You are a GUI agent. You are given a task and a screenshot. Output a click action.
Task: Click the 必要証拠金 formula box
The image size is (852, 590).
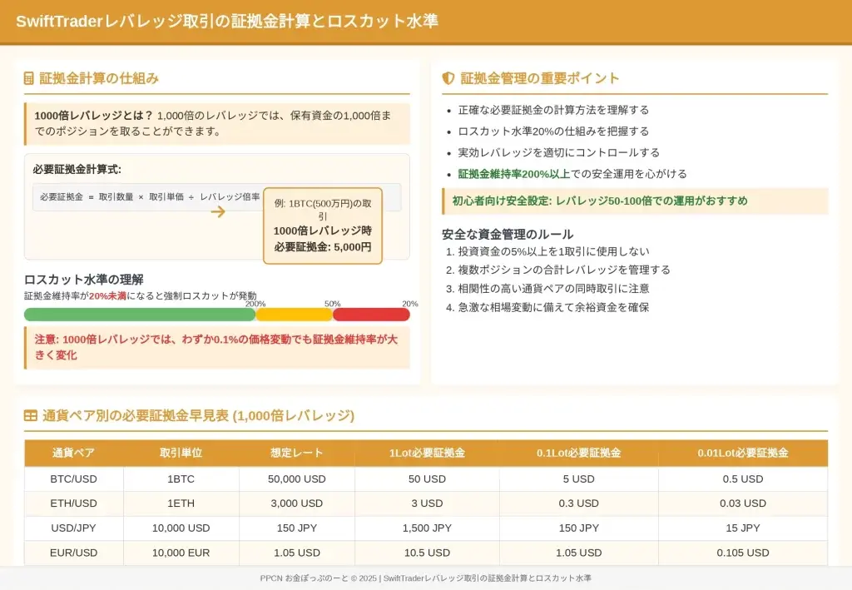tap(150, 197)
